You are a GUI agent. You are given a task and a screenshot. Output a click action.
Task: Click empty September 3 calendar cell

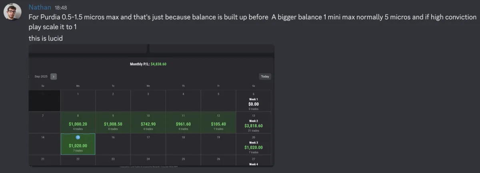[148, 101]
